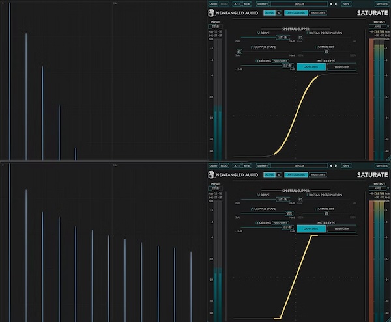This screenshot has width=391, height=322.
Task: Open Settings in the lower Saturate plugin
Action: [x=381, y=166]
